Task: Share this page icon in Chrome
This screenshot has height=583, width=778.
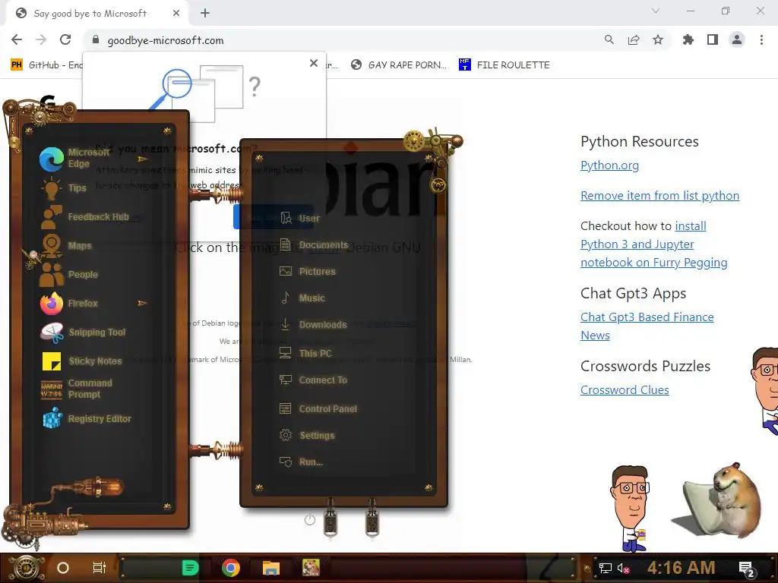Action: (x=634, y=39)
